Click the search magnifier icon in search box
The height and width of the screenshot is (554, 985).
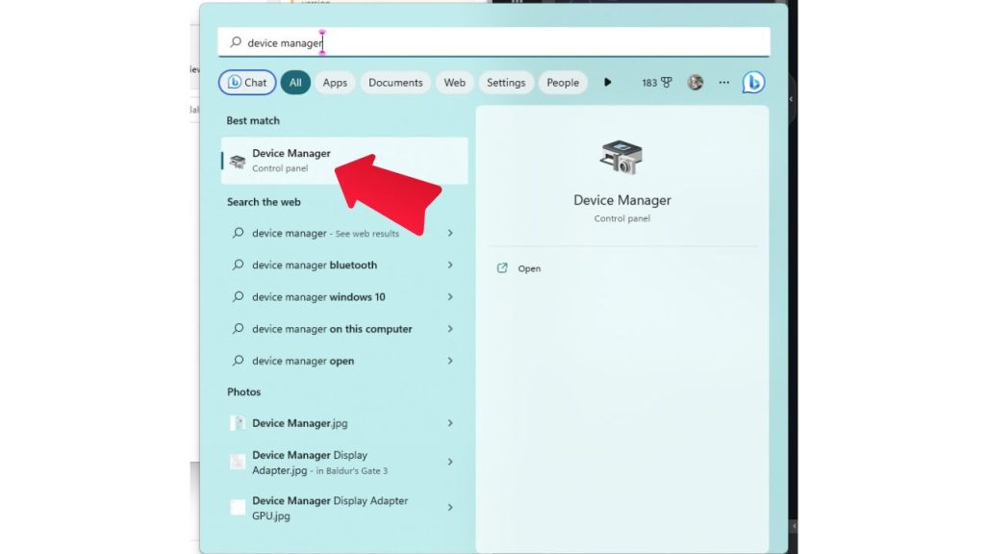point(236,42)
